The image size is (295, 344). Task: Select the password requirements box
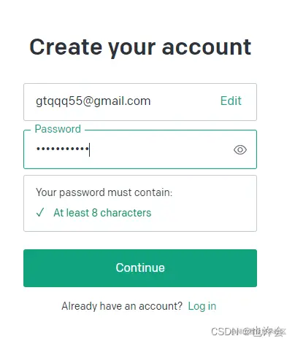140,203
